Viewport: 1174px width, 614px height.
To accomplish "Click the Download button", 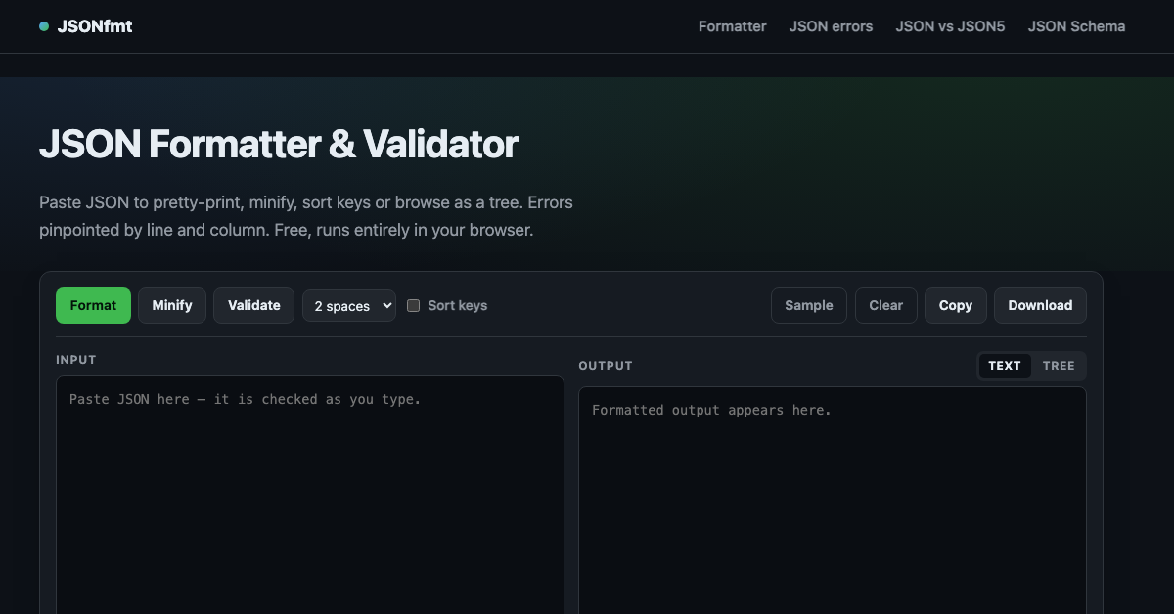I will (x=1040, y=305).
